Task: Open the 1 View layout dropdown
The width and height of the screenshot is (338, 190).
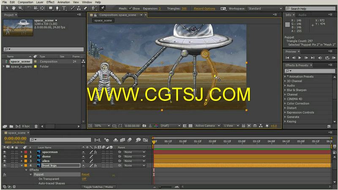Action: point(231,126)
